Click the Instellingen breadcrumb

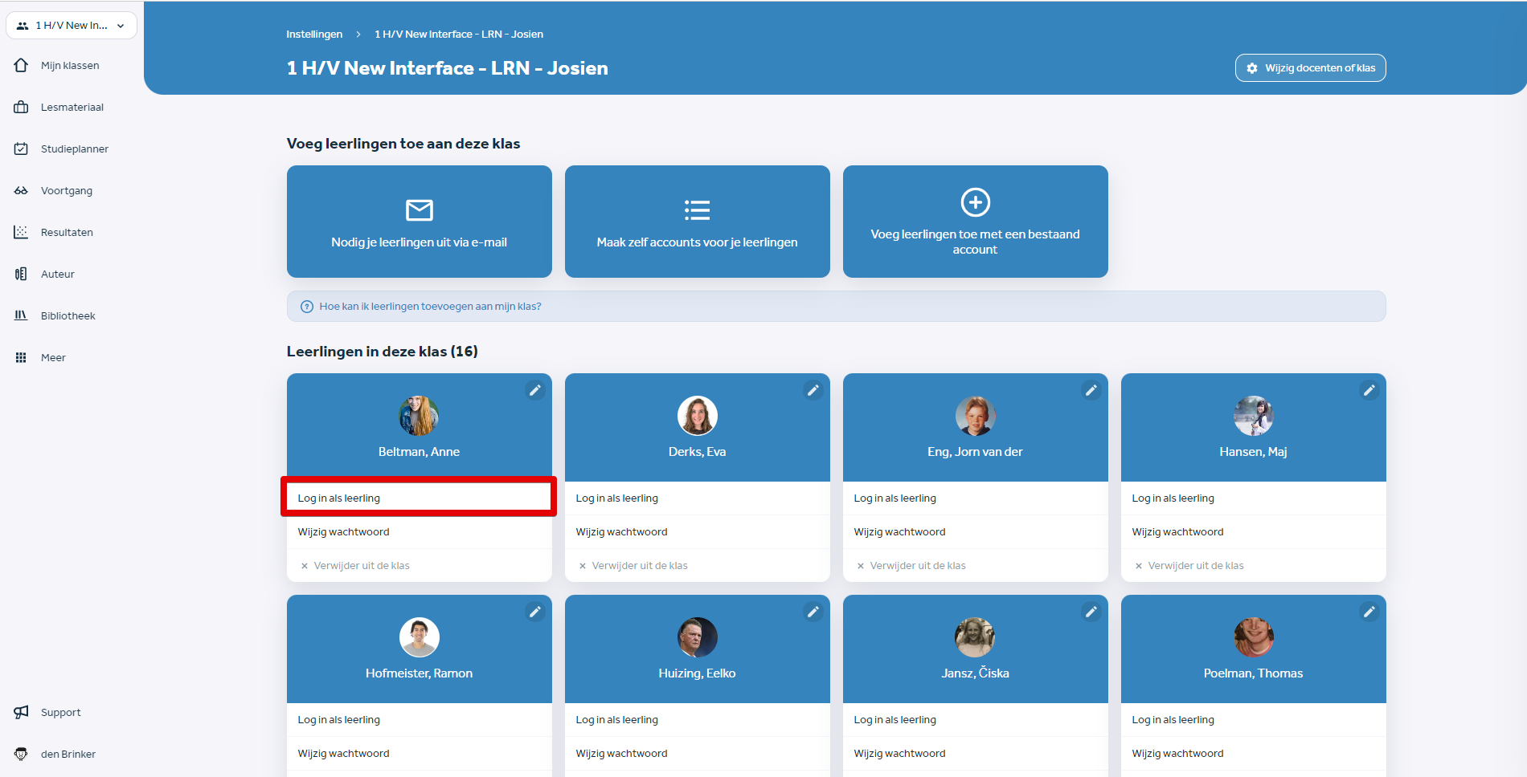[313, 34]
